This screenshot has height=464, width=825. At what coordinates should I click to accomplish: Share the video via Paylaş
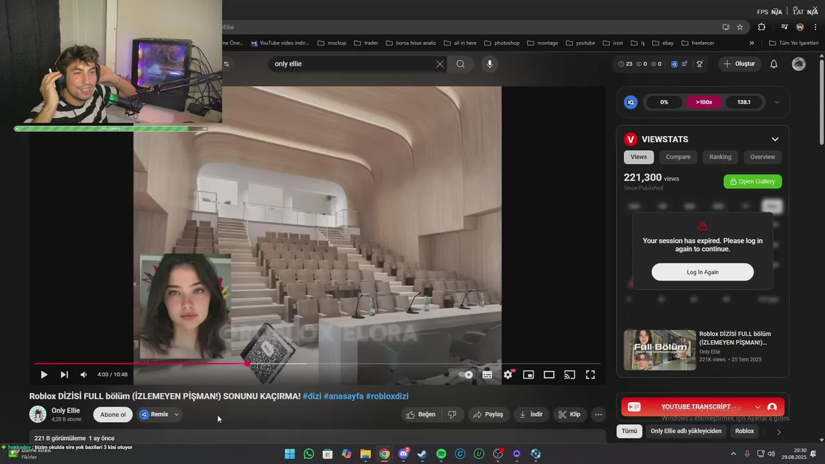coord(488,414)
